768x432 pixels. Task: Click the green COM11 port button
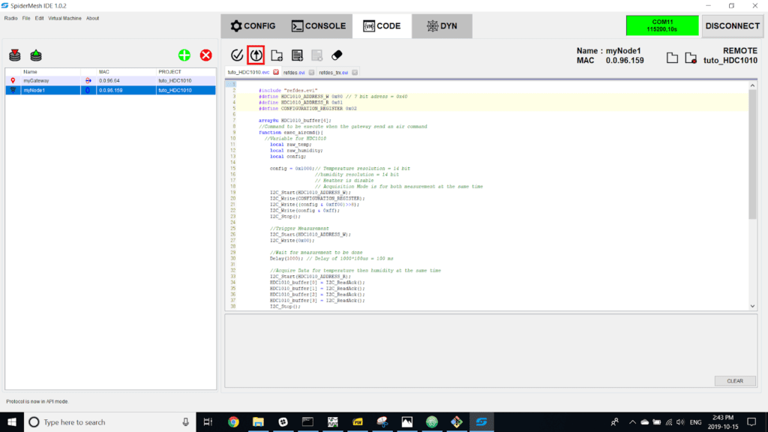pos(662,25)
